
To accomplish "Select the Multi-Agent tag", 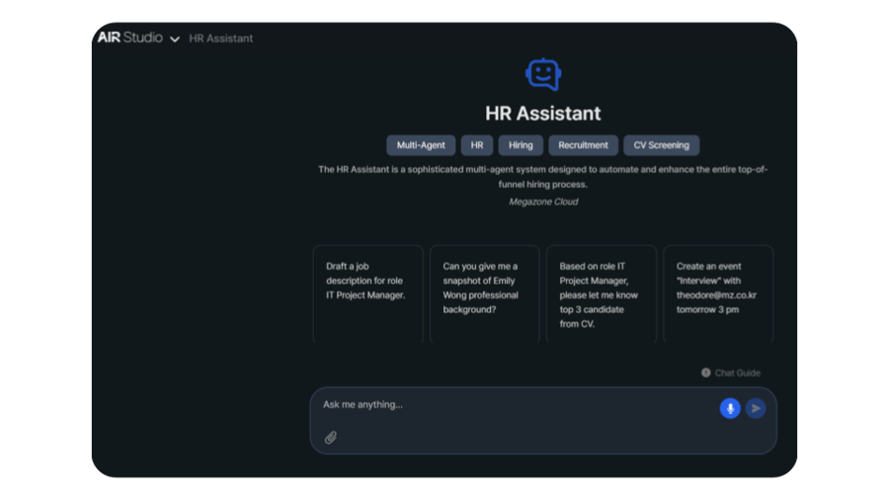I will tap(421, 145).
